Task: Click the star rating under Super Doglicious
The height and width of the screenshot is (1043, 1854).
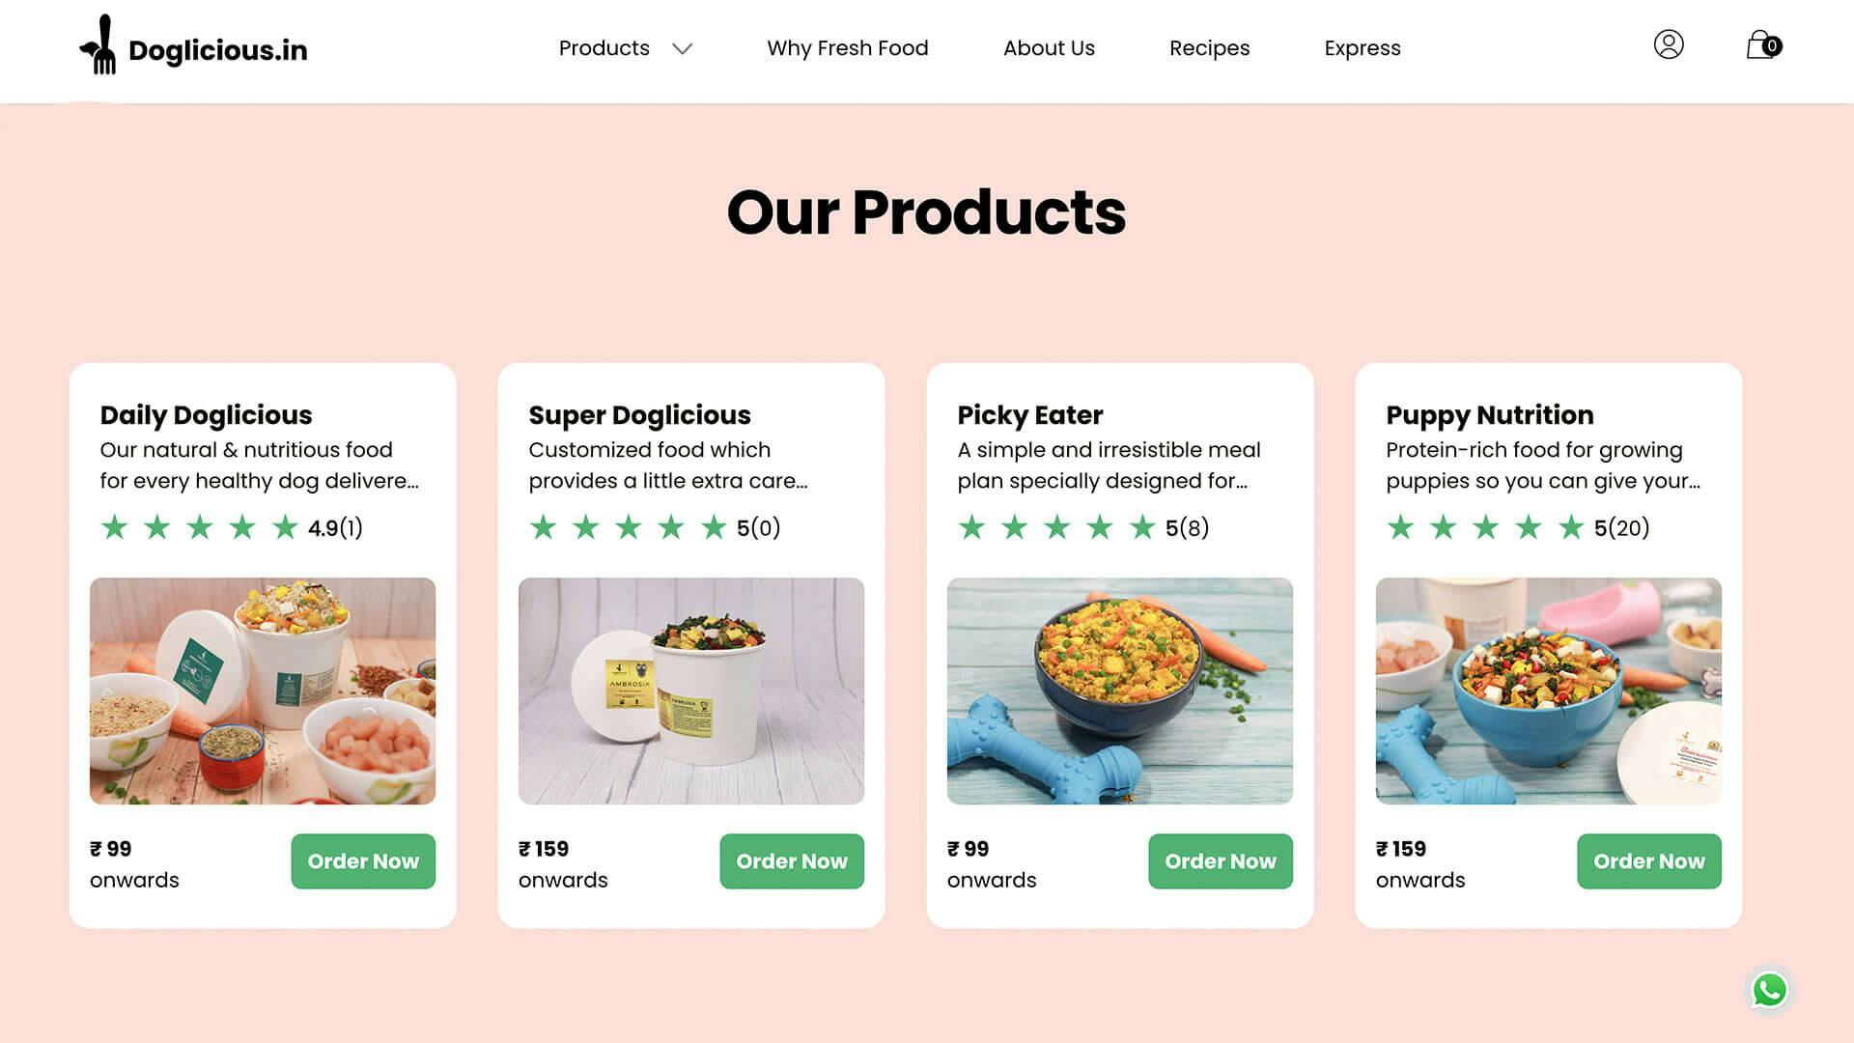Action: coord(628,527)
